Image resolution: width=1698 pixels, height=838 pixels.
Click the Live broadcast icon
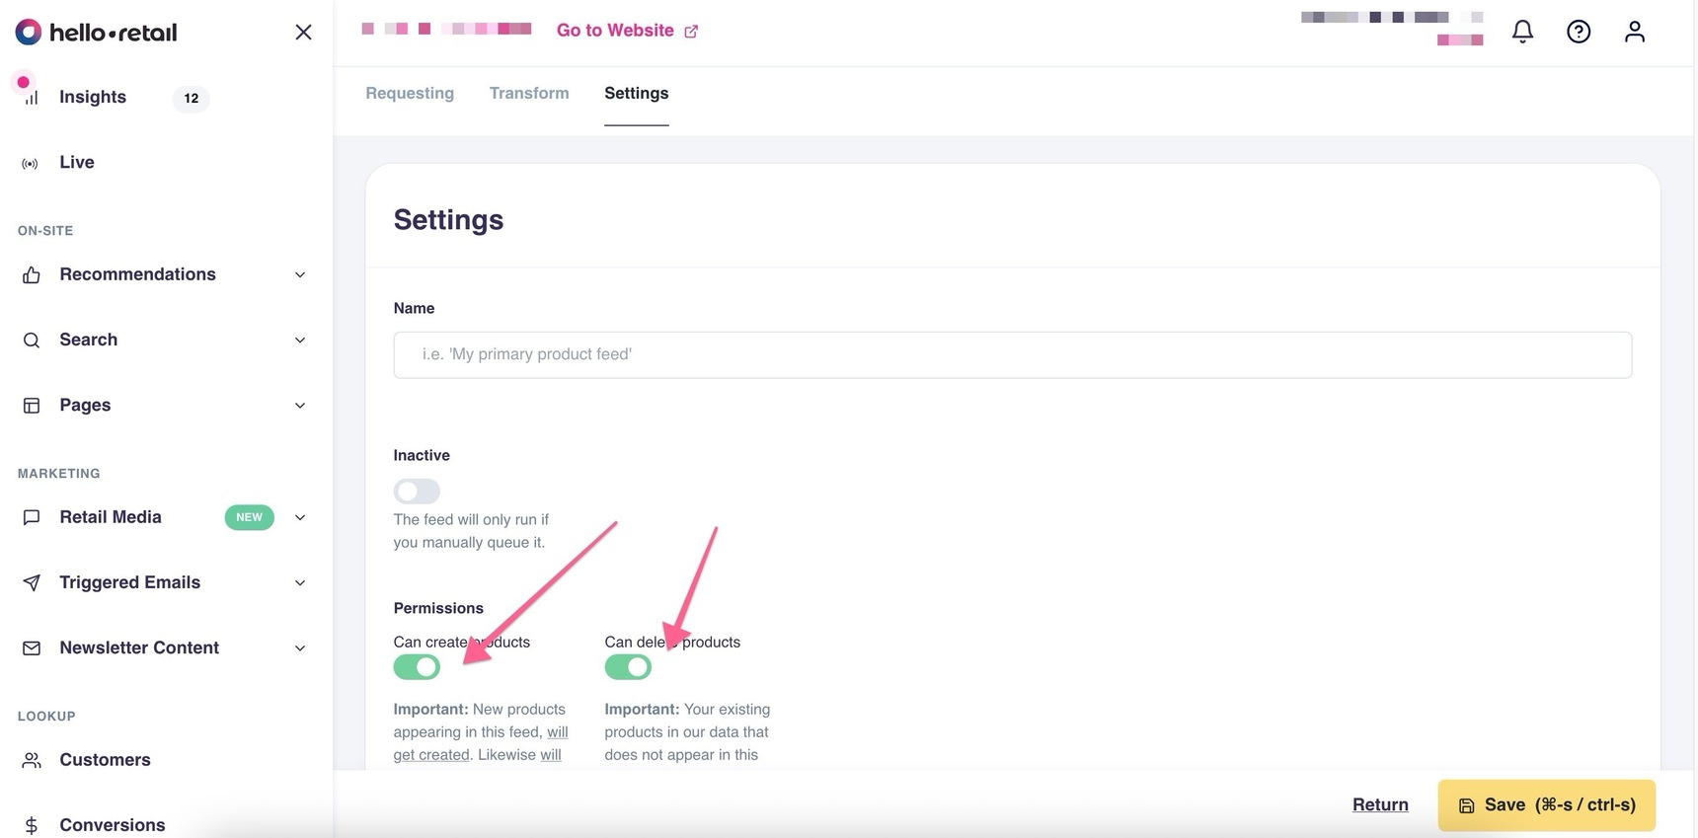pyautogui.click(x=31, y=163)
